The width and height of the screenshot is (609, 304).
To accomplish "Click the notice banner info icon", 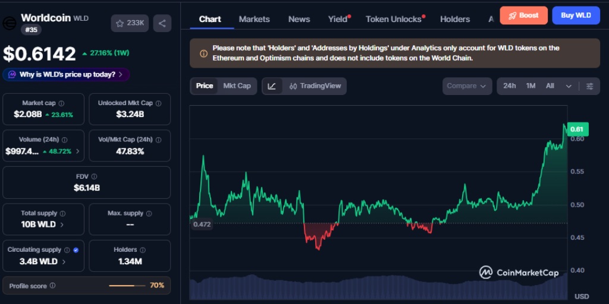I will pyautogui.click(x=203, y=53).
